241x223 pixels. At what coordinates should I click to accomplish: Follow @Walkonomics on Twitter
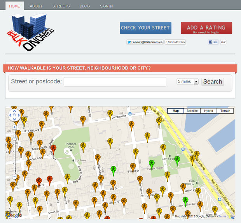[x=145, y=42]
